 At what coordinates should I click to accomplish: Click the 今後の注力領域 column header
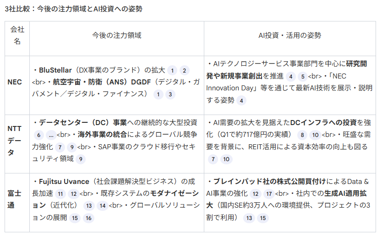coord(117,36)
